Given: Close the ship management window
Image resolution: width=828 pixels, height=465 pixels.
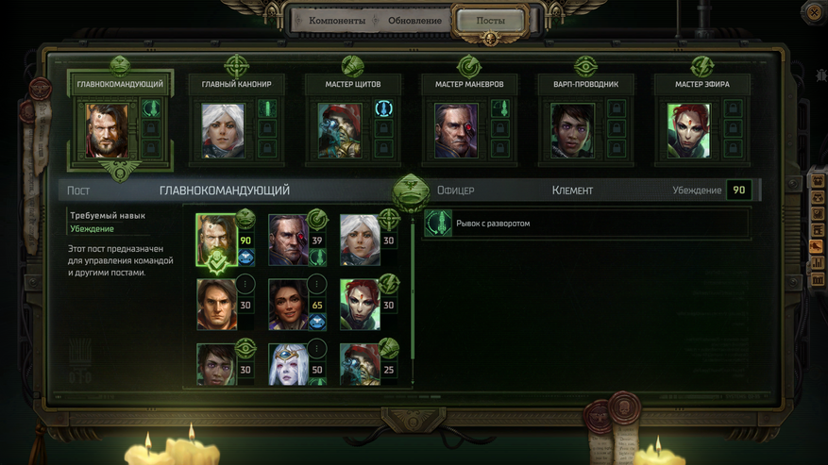Looking at the screenshot, I should [x=814, y=12].
